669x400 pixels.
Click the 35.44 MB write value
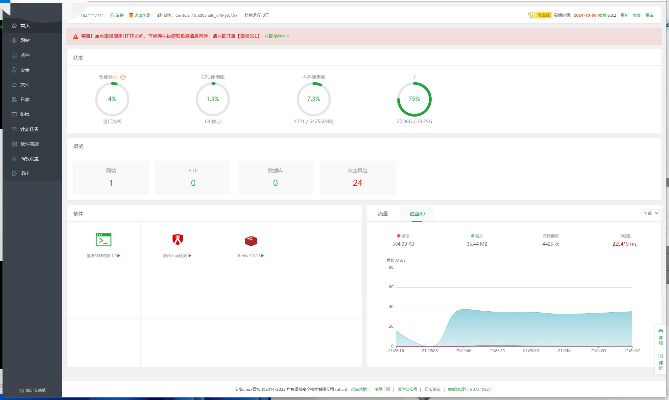click(477, 244)
